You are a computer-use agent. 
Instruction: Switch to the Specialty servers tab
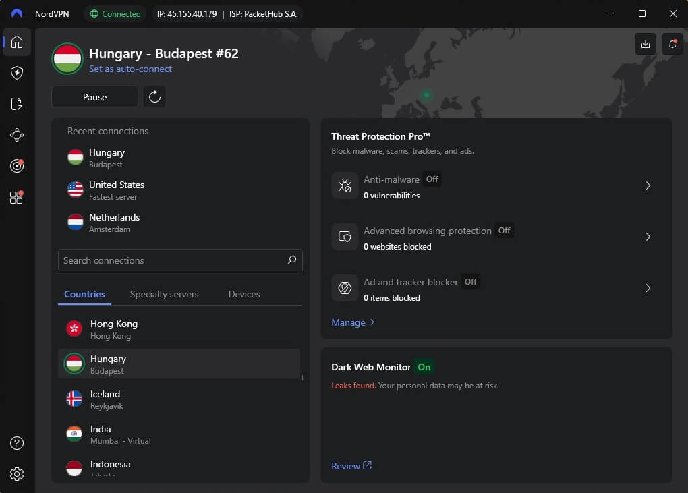[164, 294]
